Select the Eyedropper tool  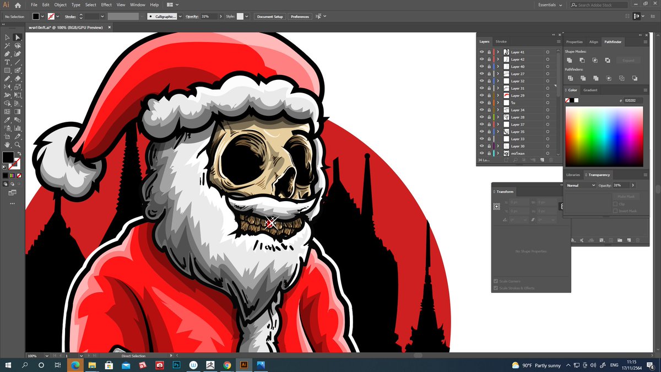[x=7, y=120]
